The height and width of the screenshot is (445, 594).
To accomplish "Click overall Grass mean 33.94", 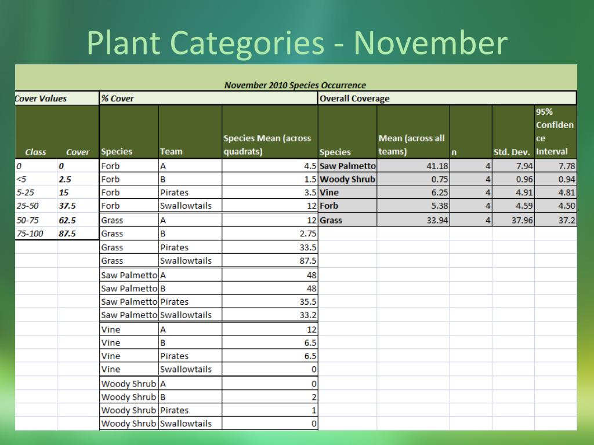I will [413, 220].
